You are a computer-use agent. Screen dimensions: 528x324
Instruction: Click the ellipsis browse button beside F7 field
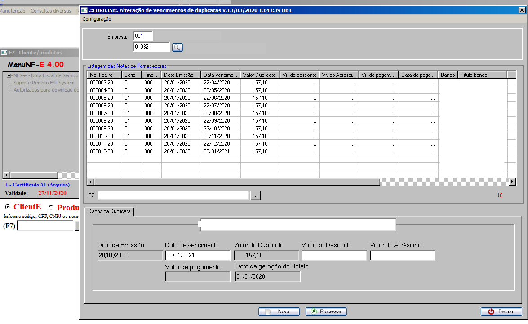[x=255, y=195]
